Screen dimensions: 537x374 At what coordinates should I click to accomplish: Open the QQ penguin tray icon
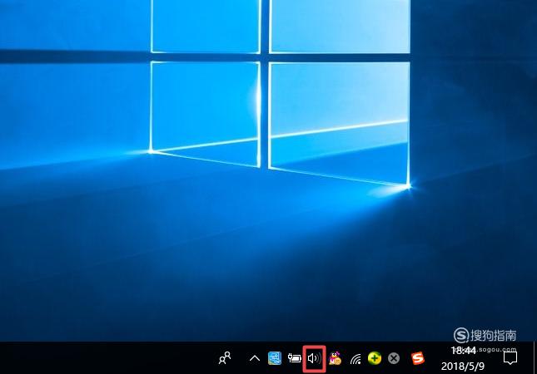pyautogui.click(x=335, y=358)
